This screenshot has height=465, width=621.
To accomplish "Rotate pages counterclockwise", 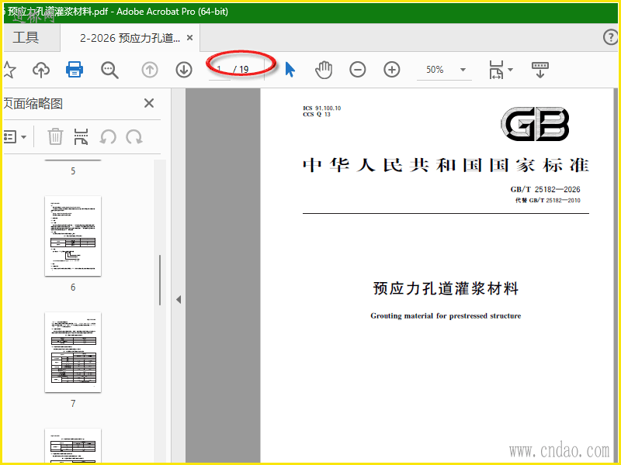I will coord(108,137).
